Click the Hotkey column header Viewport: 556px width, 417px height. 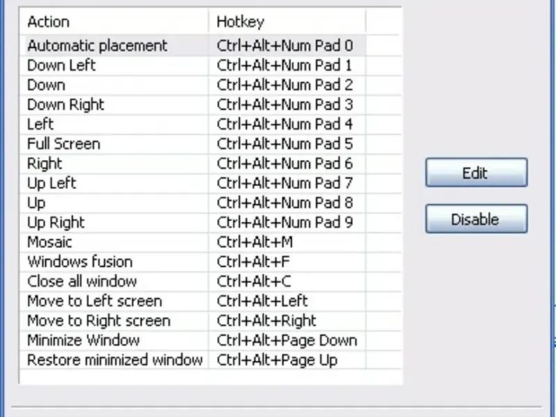[x=286, y=22]
